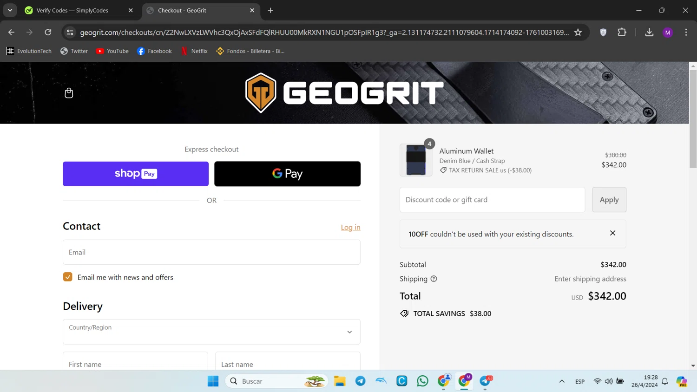The width and height of the screenshot is (697, 392).
Task: Open the Chrome three-dot menu
Action: [686, 32]
